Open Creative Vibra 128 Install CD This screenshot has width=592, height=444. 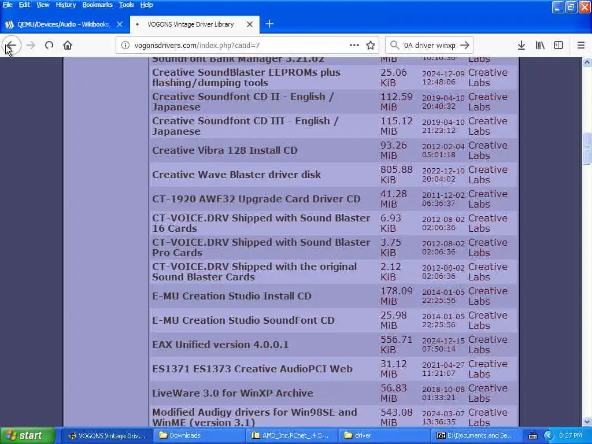(x=225, y=150)
